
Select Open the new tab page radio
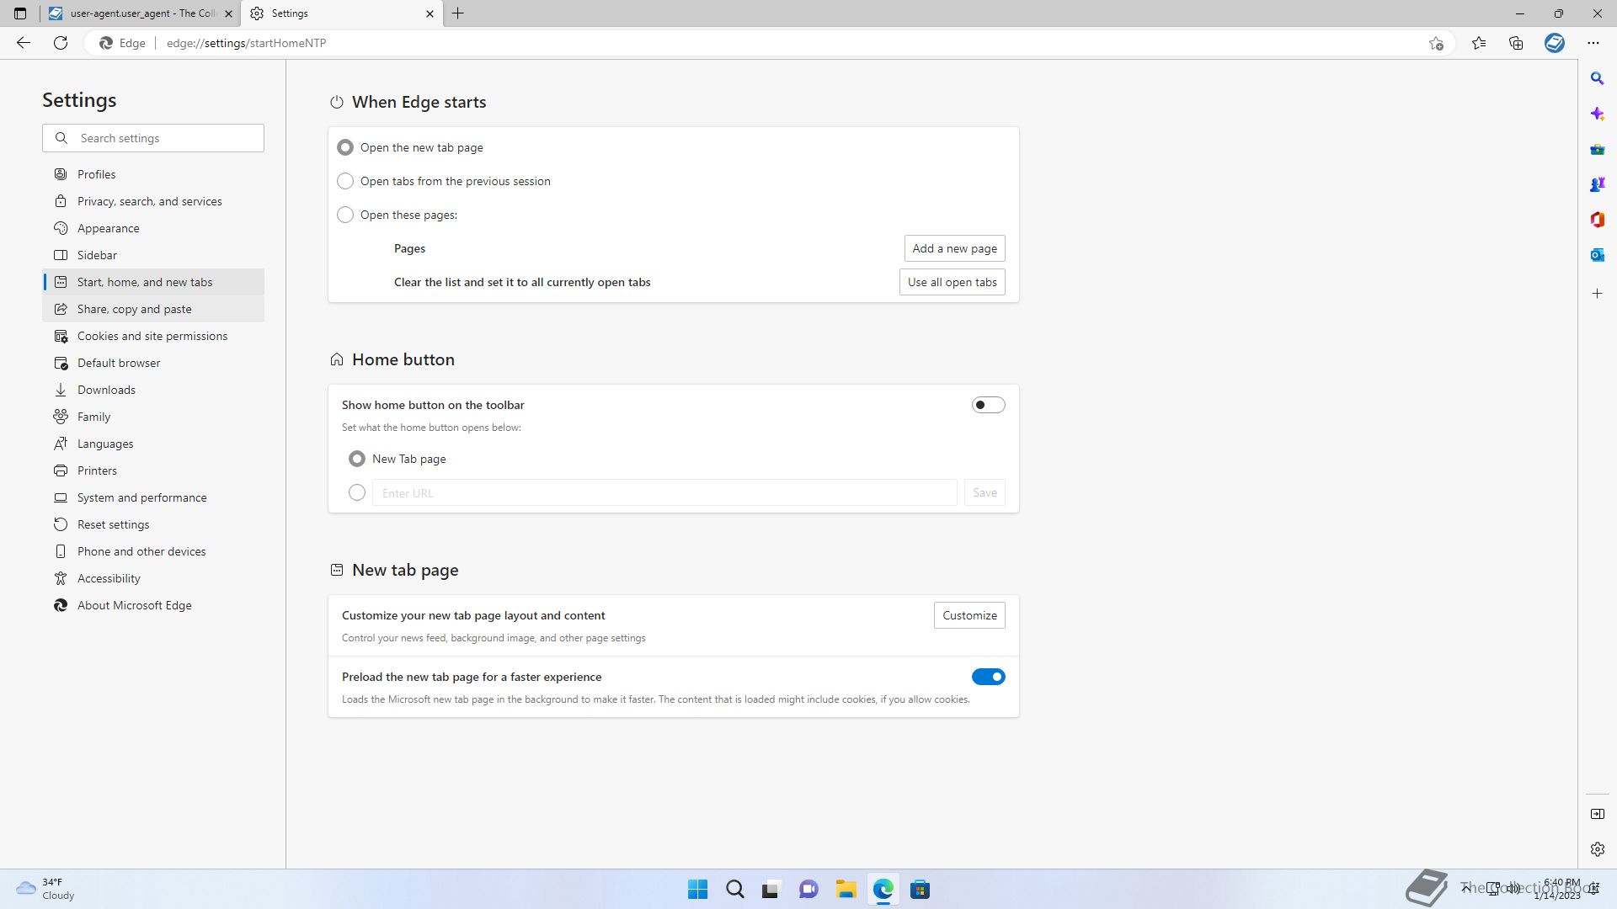[x=345, y=147]
